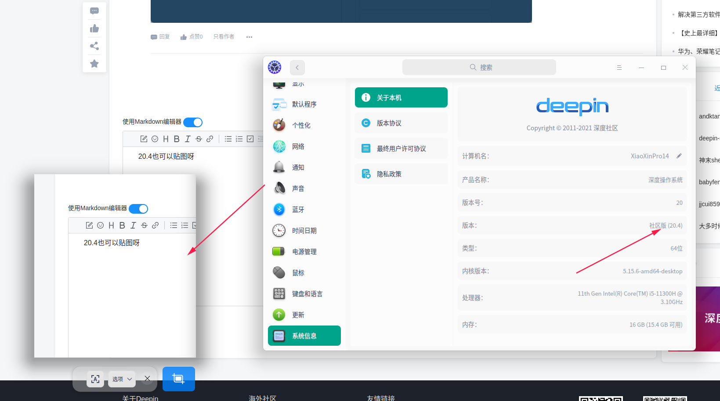
Task: Click the OCR text recognition button below the screenshot
Action: click(95, 379)
